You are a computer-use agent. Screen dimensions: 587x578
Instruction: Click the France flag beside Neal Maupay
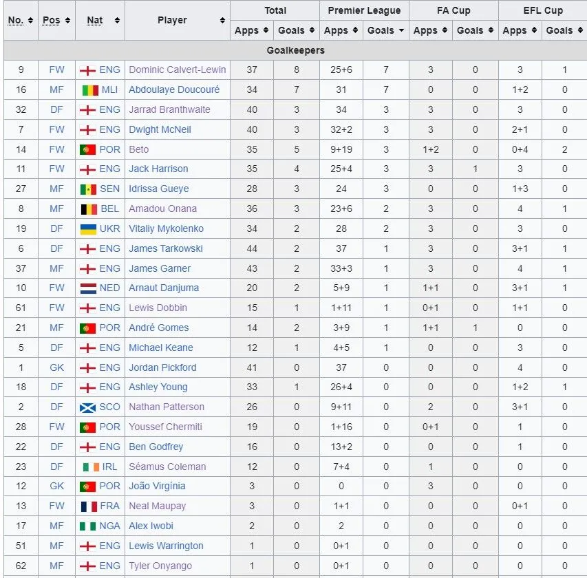click(87, 506)
